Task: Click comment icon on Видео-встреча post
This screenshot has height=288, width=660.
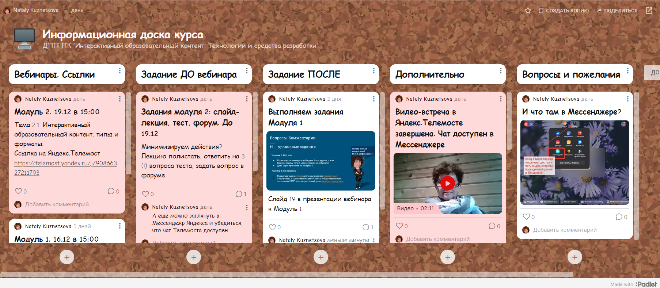Action: point(492,226)
